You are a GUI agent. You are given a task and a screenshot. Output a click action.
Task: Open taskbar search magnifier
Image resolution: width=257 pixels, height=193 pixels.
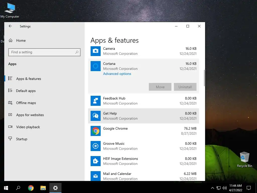point(18,188)
